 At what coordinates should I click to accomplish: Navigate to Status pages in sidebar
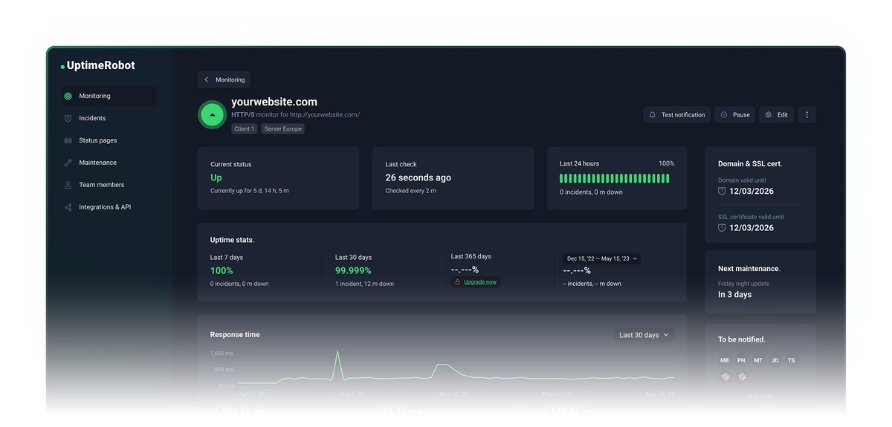pos(97,140)
